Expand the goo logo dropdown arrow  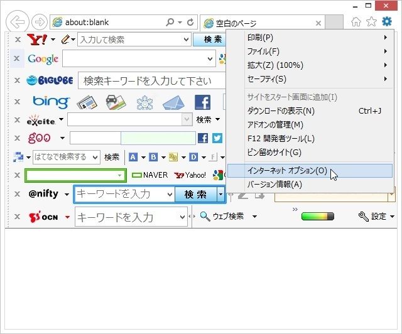click(x=62, y=138)
